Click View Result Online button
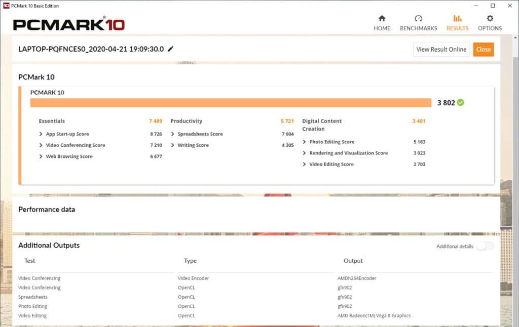Image resolution: width=519 pixels, height=327 pixels. coord(441,49)
